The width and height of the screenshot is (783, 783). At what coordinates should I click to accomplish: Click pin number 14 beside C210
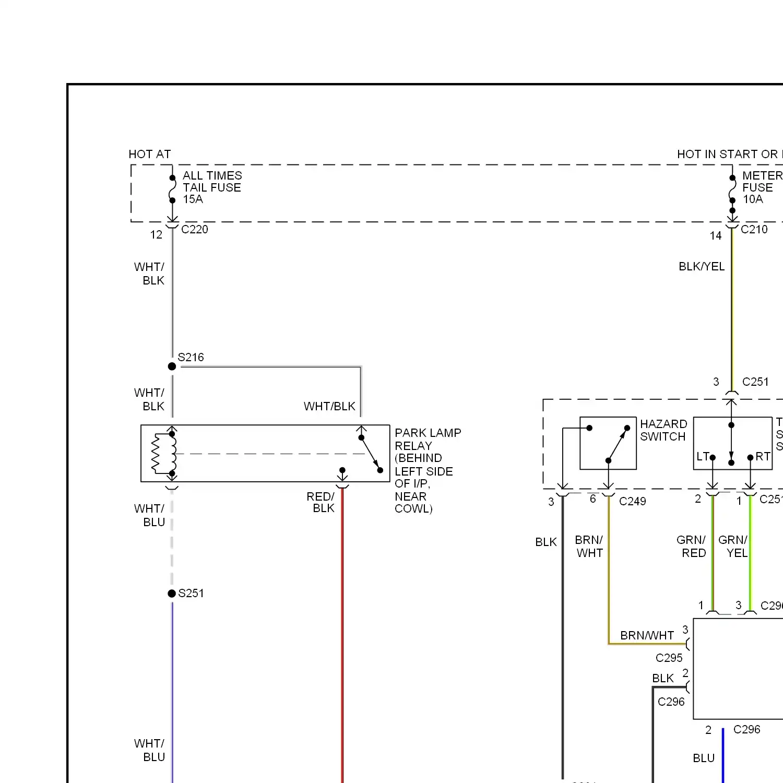click(x=716, y=235)
